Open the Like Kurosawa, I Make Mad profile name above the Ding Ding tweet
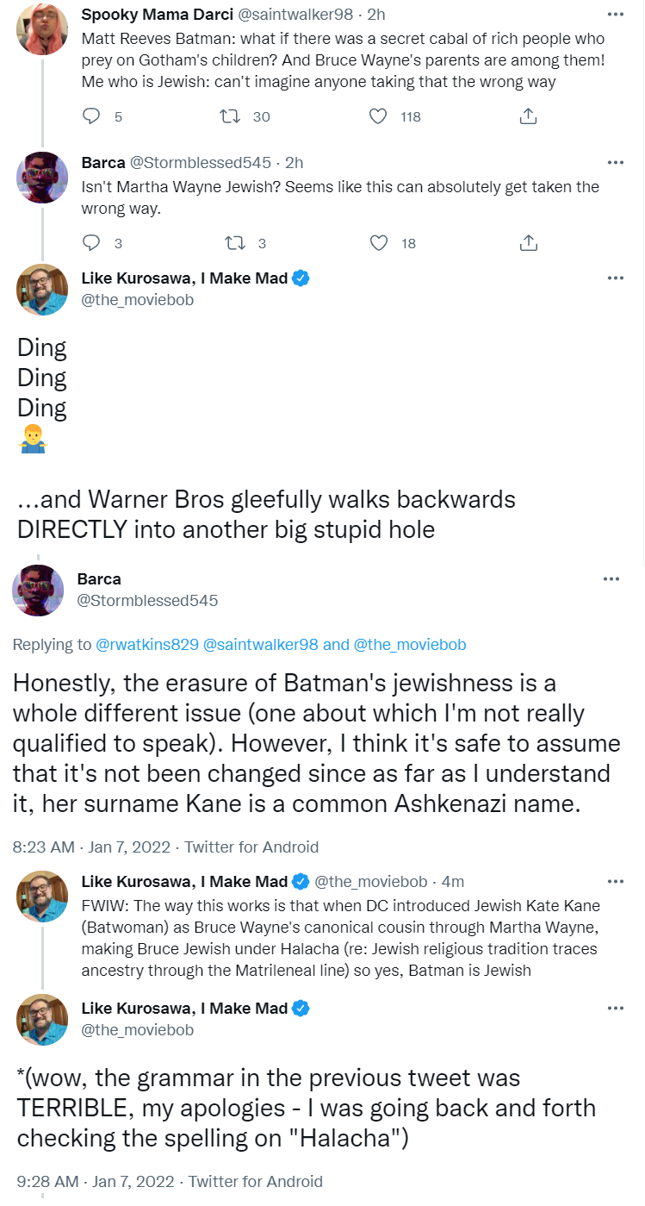645x1206 pixels. pyautogui.click(x=184, y=278)
